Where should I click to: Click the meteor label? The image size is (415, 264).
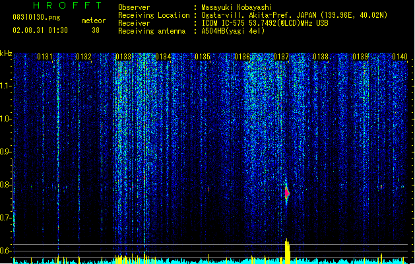[94, 20]
